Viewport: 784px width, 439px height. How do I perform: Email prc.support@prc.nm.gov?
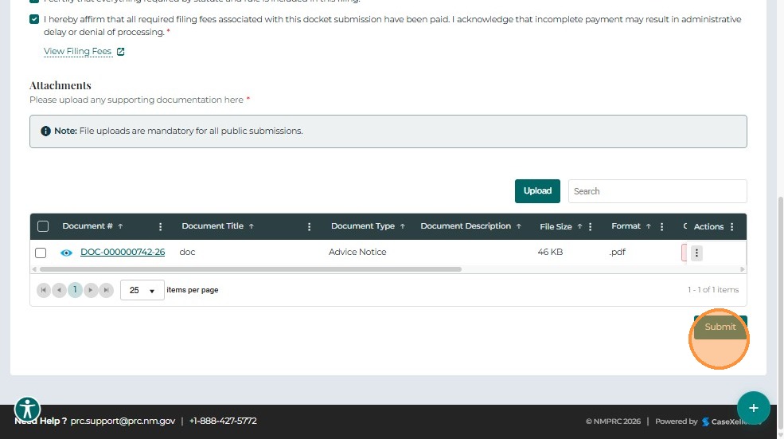tap(123, 421)
